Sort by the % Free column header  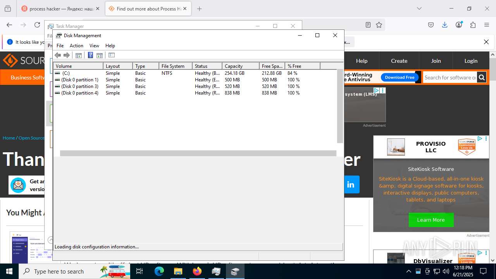tap(303, 66)
